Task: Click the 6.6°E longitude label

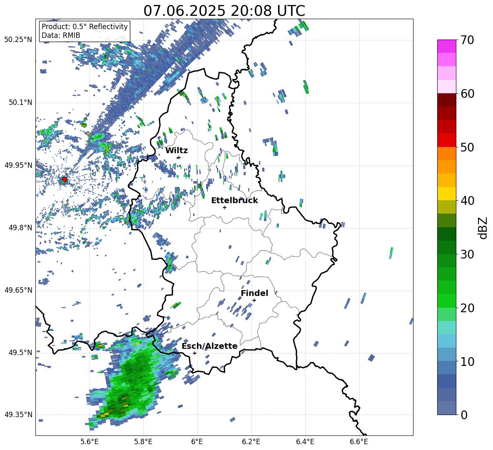Action: [359, 442]
